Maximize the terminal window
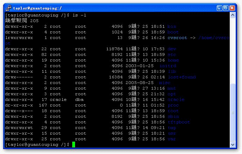 (226, 8)
